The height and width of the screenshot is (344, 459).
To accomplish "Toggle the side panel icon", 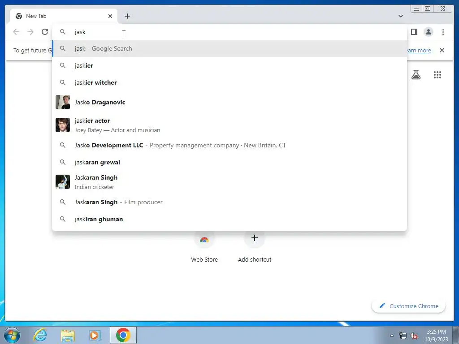I will click(x=414, y=32).
